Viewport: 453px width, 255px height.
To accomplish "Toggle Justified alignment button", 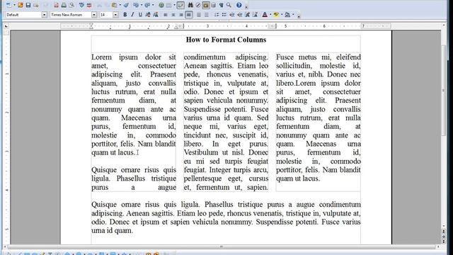I will (x=189, y=15).
